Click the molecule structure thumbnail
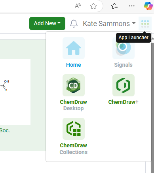The height and width of the screenshot is (173, 154). [15, 92]
